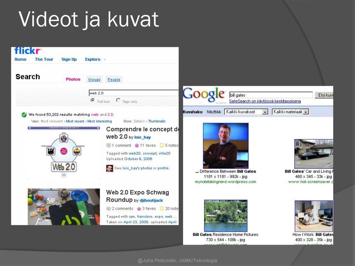
Task: Click the loic_hay profile avatar icon
Action: 109,168
